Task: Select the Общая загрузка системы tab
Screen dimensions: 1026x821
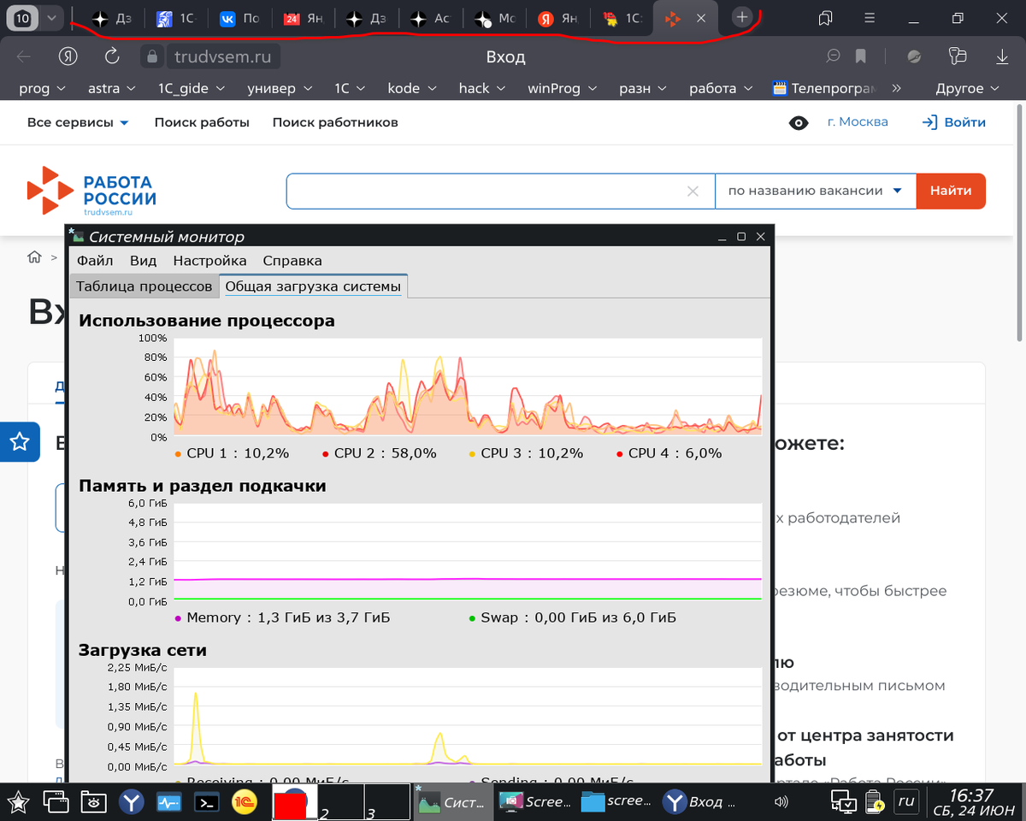Action: click(313, 286)
